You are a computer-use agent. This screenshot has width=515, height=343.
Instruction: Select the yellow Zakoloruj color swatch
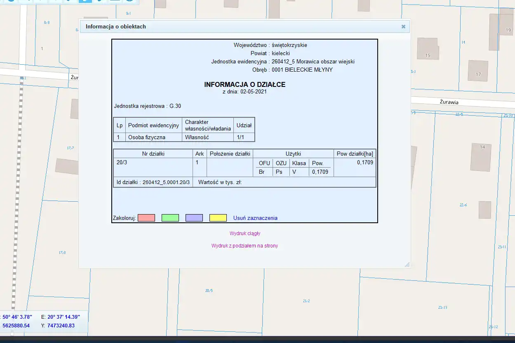(218, 218)
